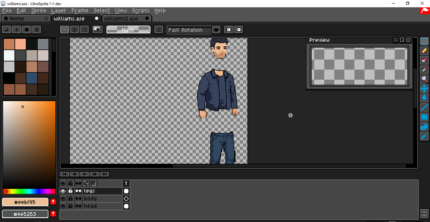The width and height of the screenshot is (430, 222).
Task: Select the Contour blob tool
Action: tap(424, 127)
